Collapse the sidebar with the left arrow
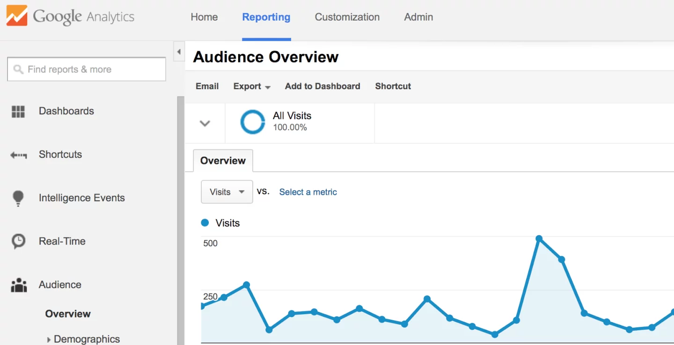The height and width of the screenshot is (345, 674). [x=179, y=51]
